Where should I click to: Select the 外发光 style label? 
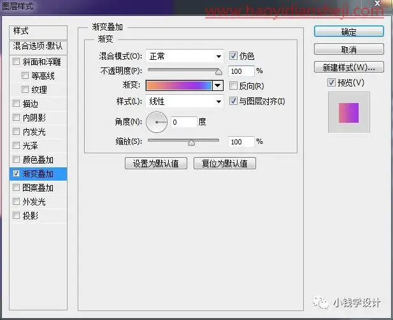[x=34, y=202]
